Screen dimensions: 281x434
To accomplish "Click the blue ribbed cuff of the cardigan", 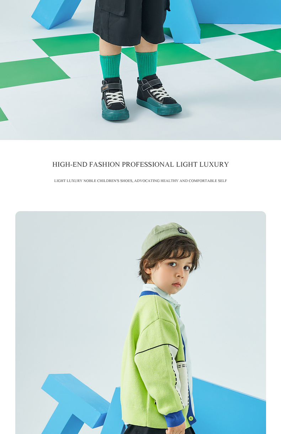I will click(175, 419).
